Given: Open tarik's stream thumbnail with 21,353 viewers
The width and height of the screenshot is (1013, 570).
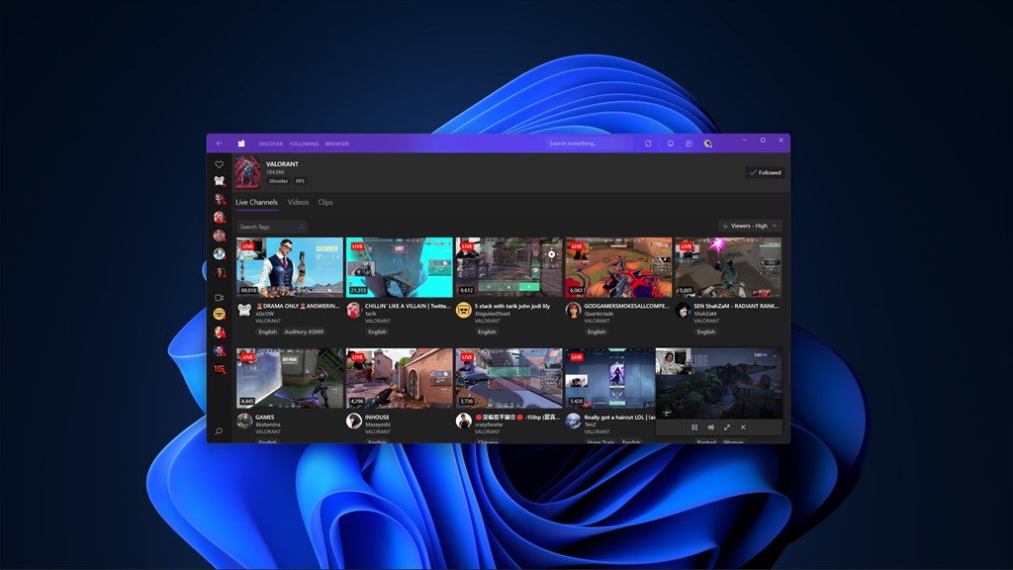Looking at the screenshot, I should pyautogui.click(x=400, y=267).
